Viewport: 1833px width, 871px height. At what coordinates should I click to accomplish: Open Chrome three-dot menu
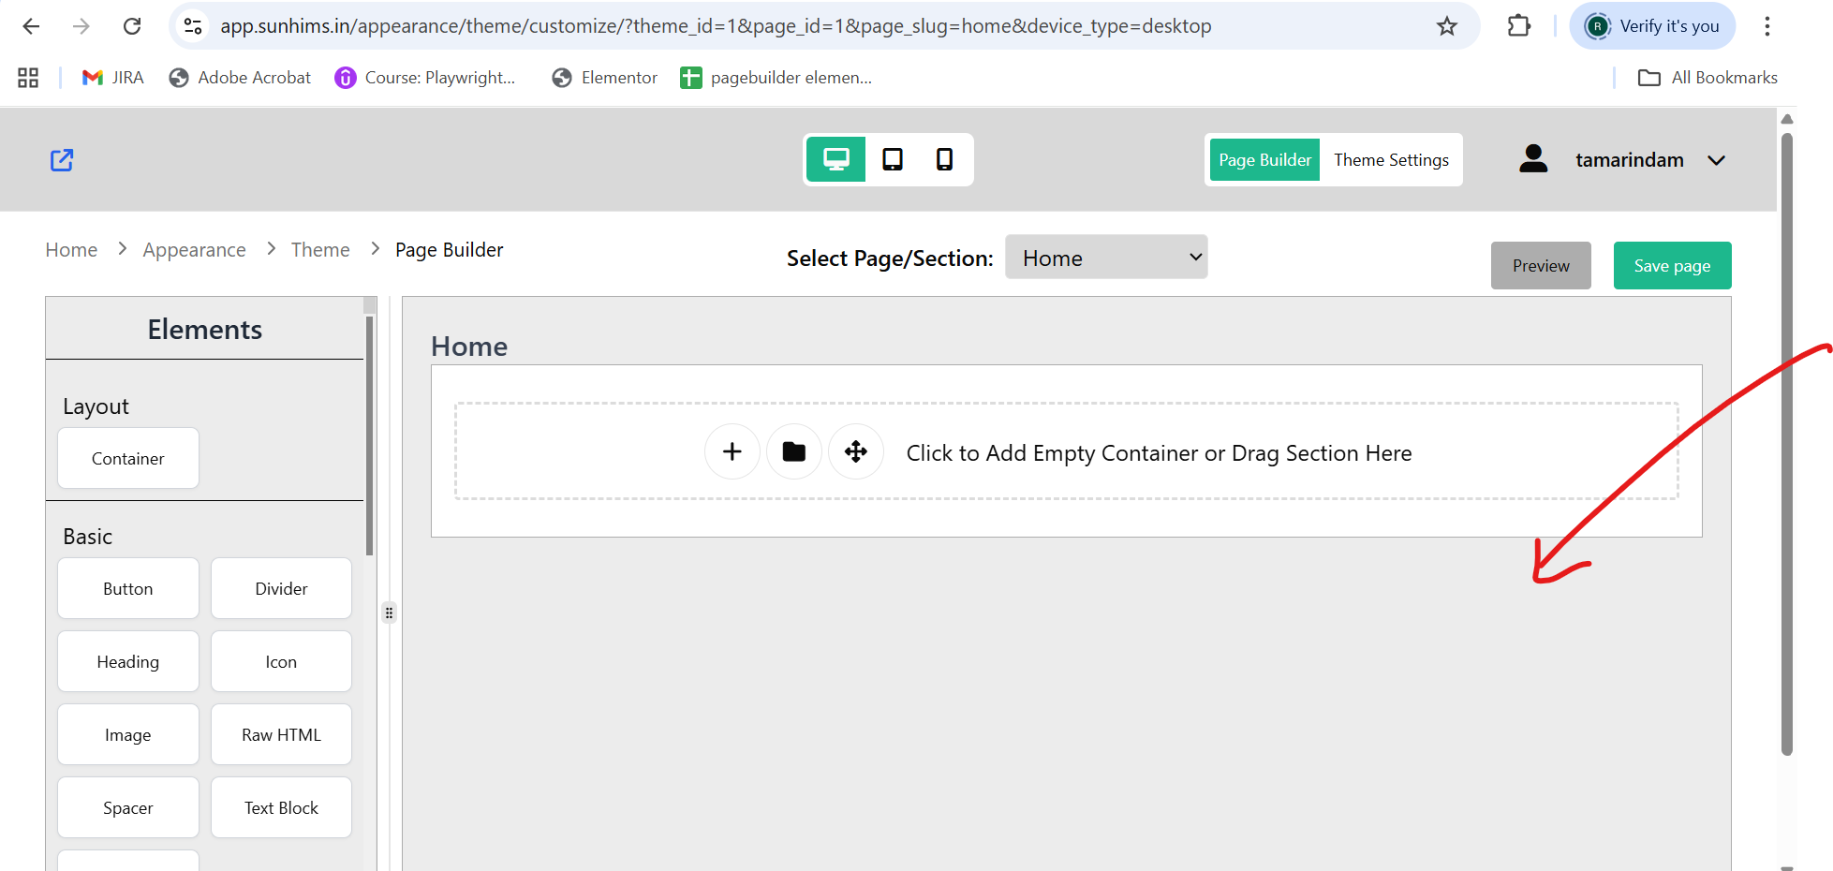pyautogui.click(x=1767, y=26)
